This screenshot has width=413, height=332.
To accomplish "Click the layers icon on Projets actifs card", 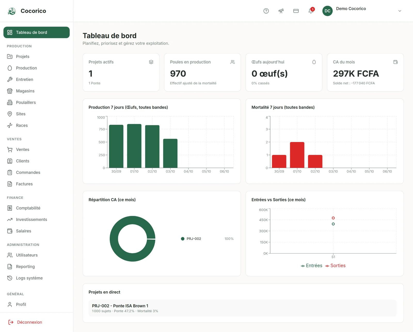I will point(151,62).
